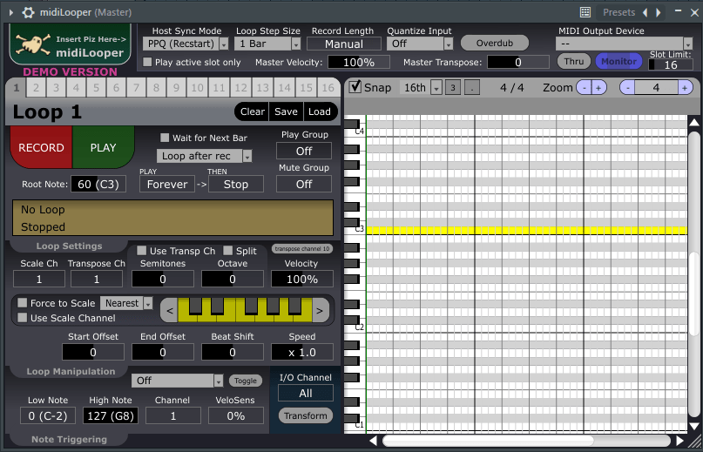Check the Force to Scale option
703x452 pixels.
pyautogui.click(x=23, y=303)
